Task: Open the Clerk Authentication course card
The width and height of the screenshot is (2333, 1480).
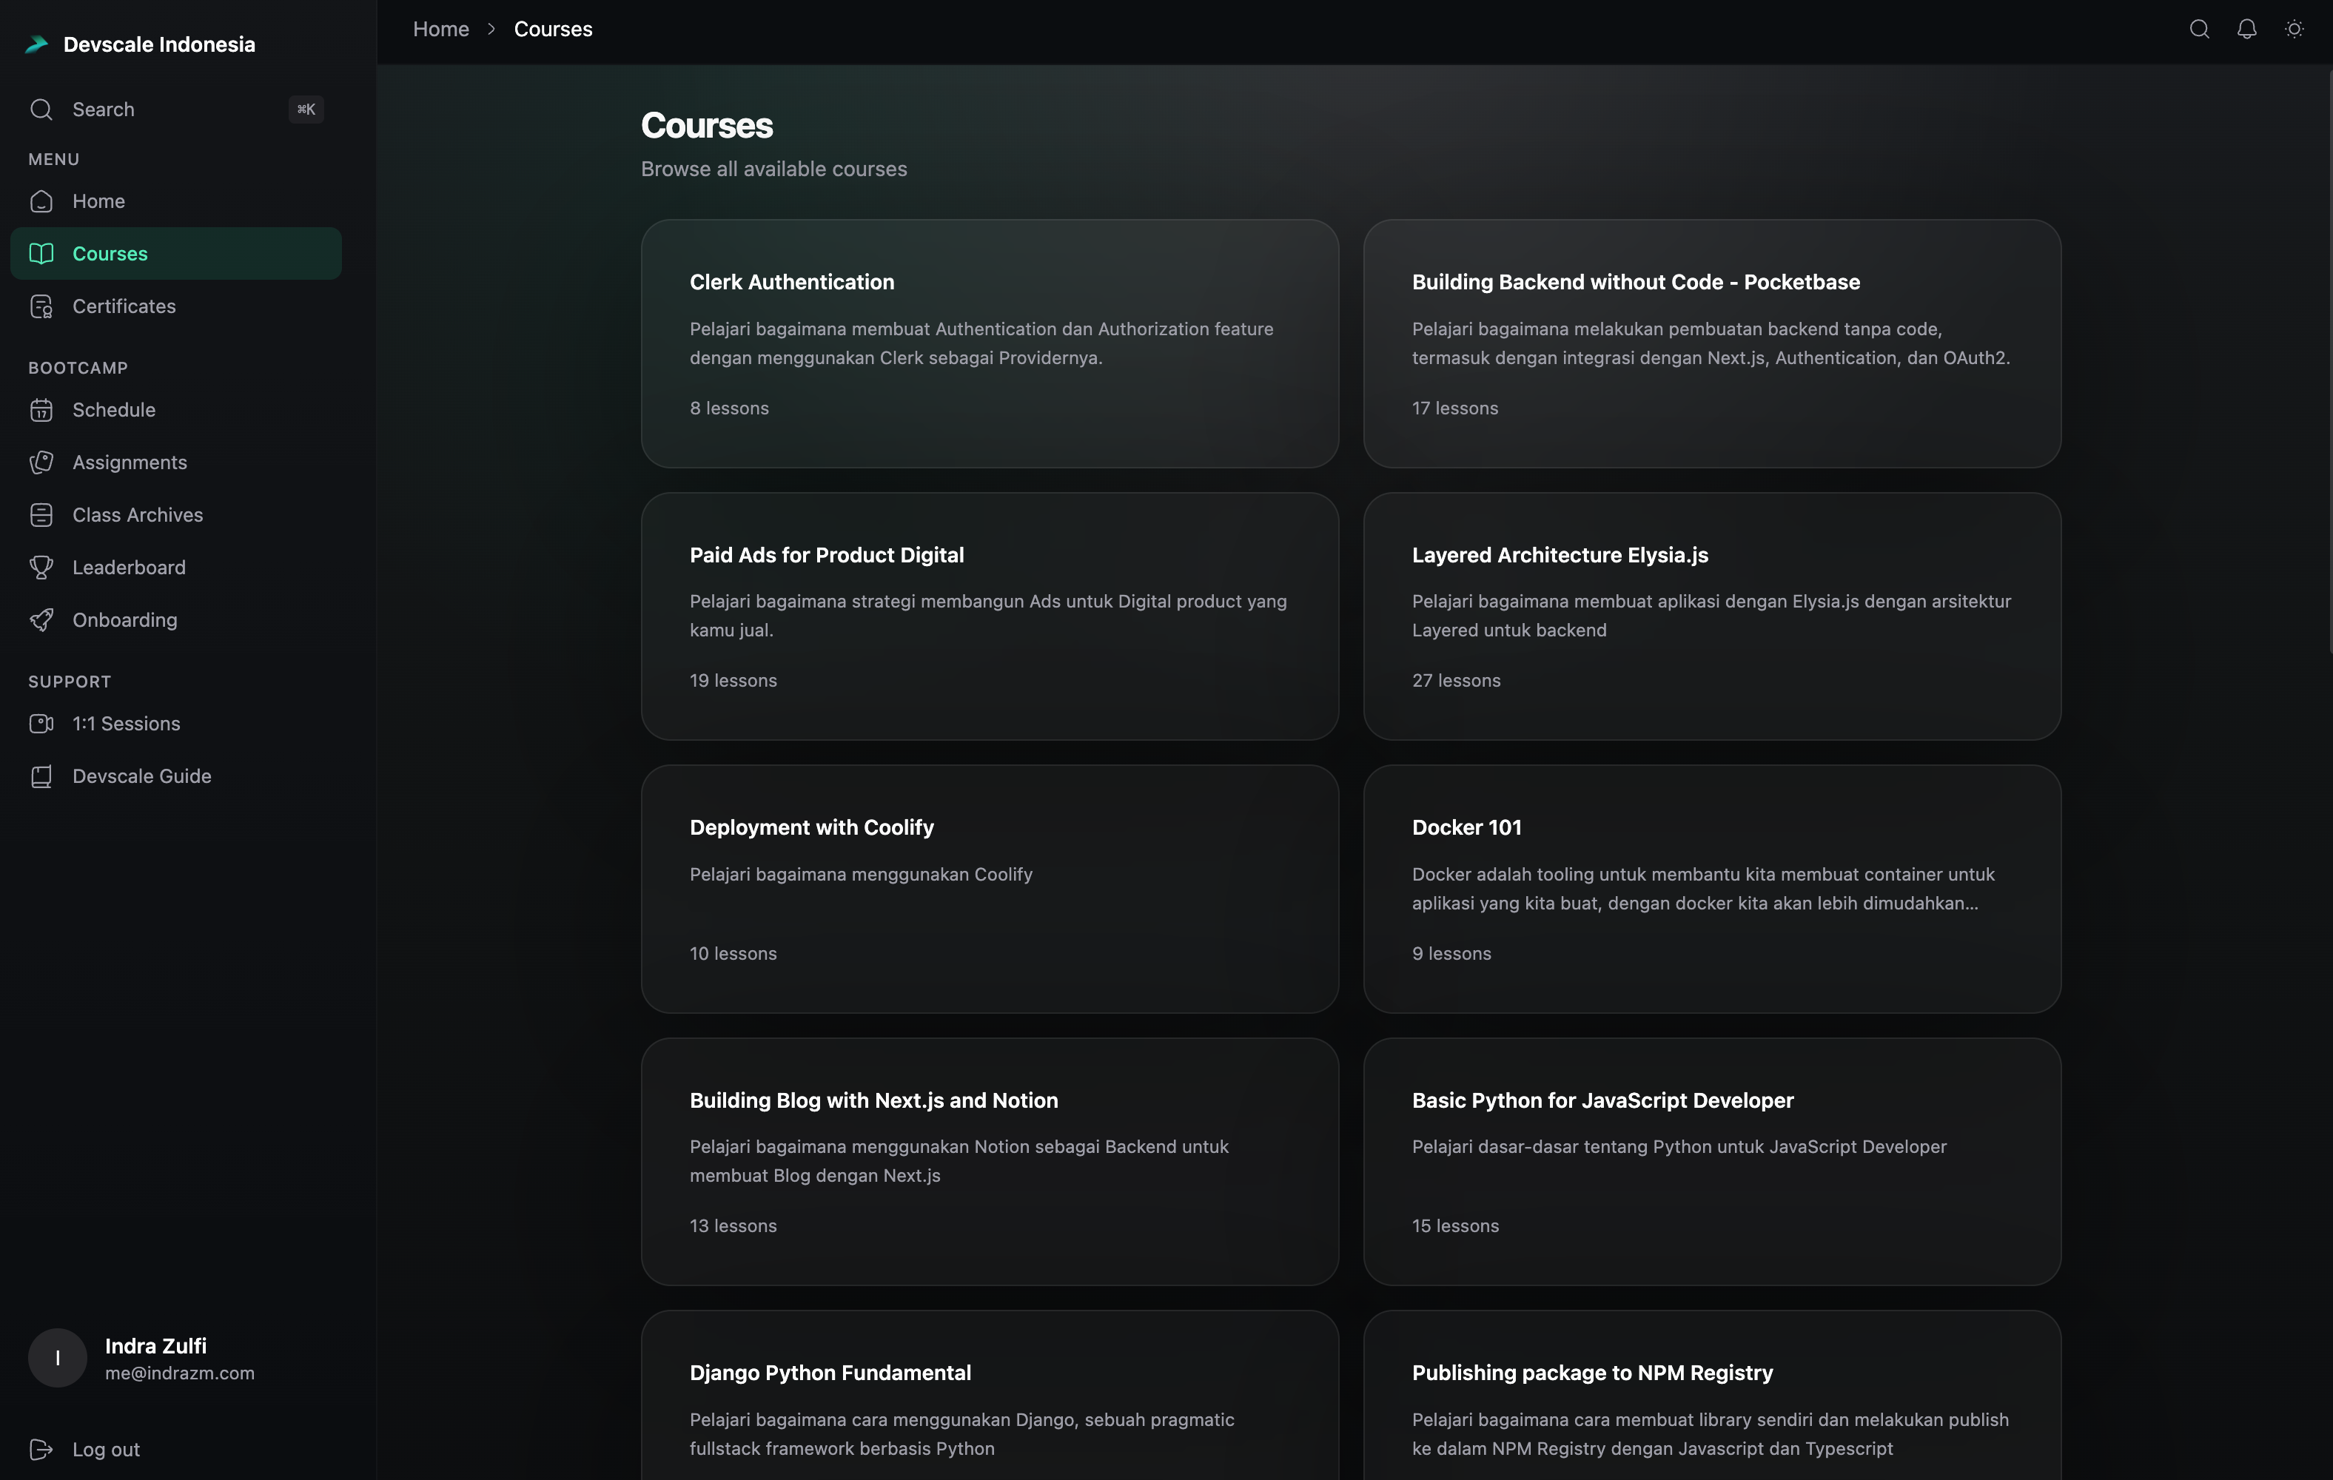Action: (x=988, y=344)
